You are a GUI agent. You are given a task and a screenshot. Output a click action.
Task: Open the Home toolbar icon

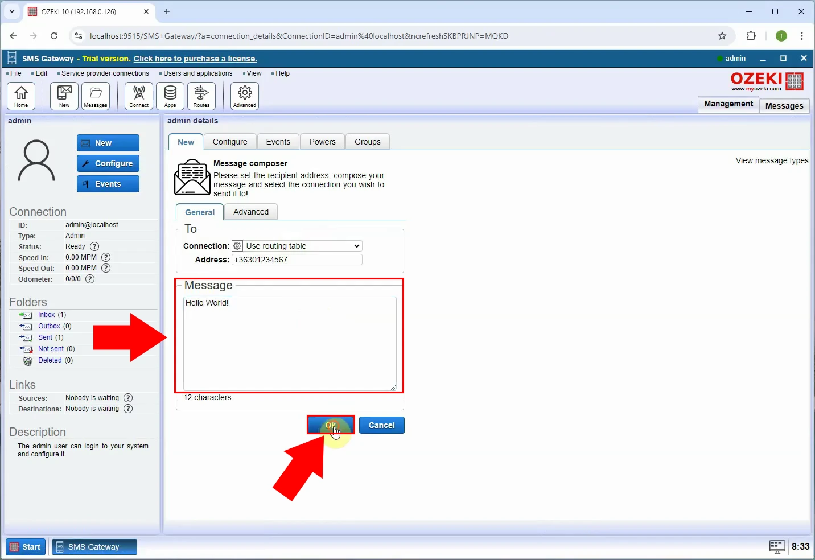(x=21, y=96)
